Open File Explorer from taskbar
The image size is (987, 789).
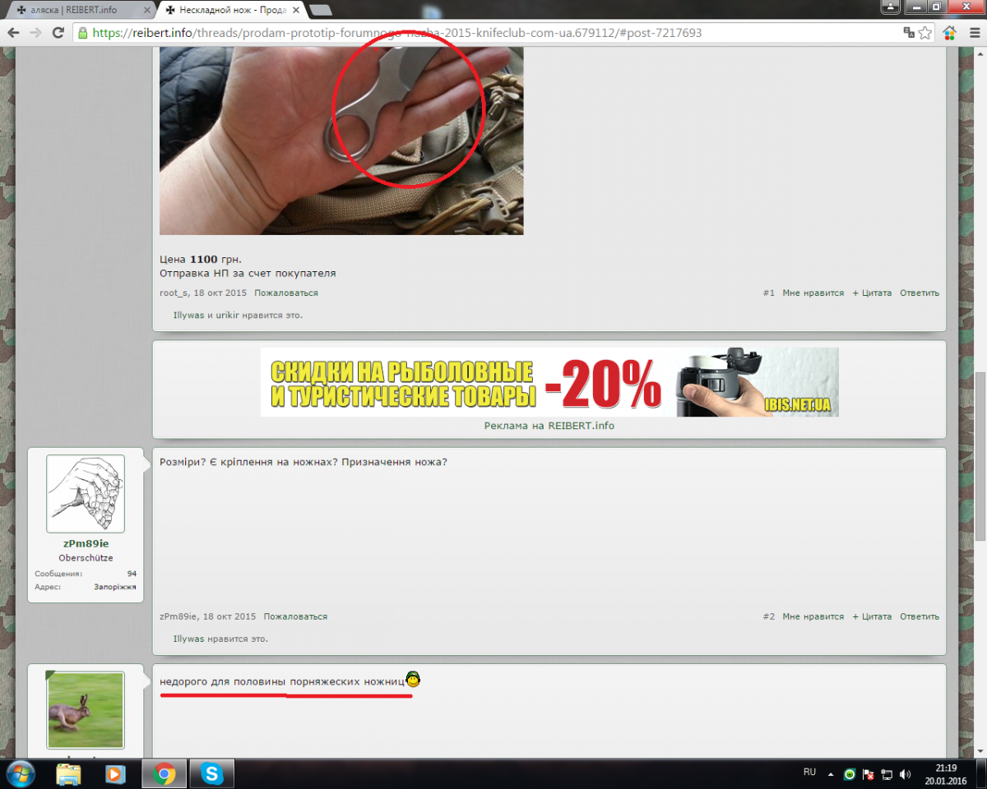tap(68, 773)
